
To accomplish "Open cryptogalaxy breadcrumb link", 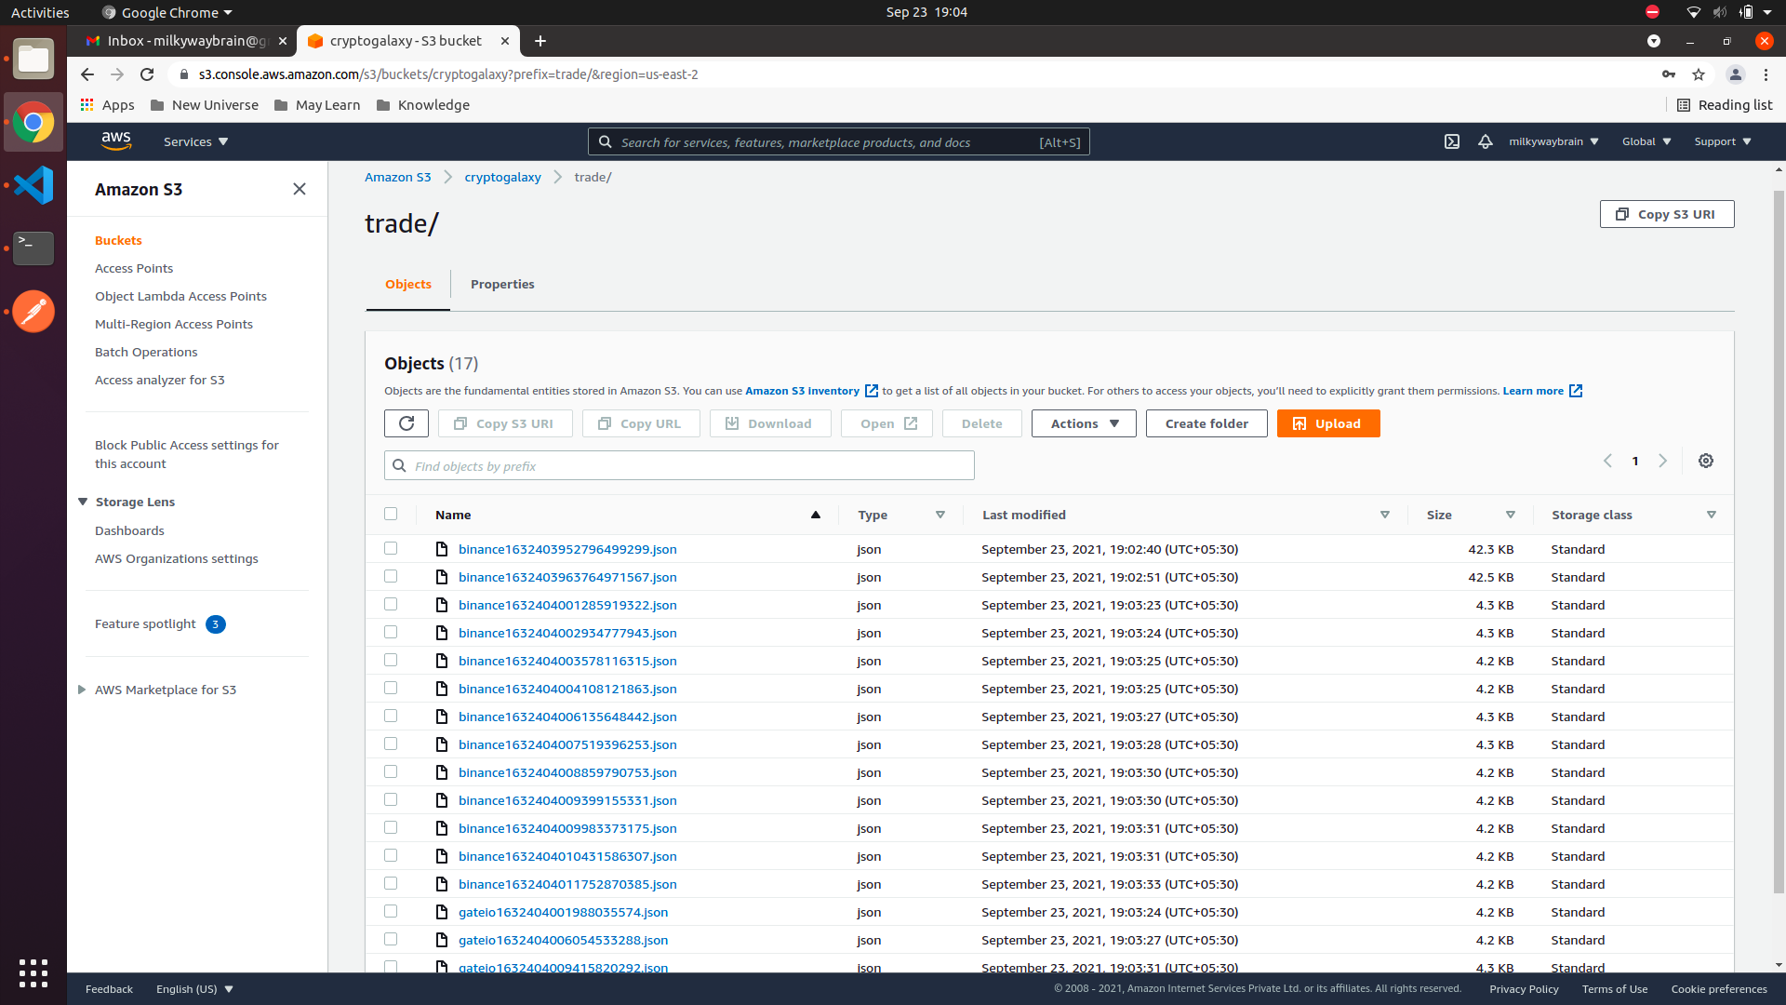I will pos(502,177).
